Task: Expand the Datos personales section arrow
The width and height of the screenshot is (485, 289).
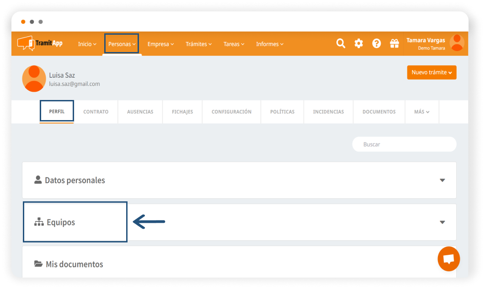Action: click(x=442, y=180)
